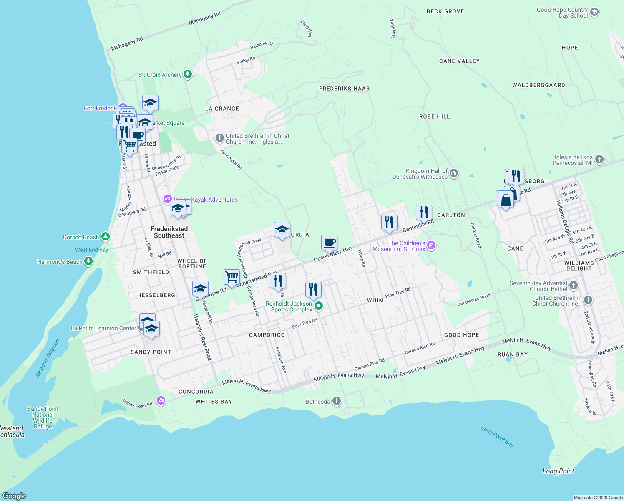624x501 pixels.
Task: Open the Good Hope Country Day School pin
Action: point(594,12)
